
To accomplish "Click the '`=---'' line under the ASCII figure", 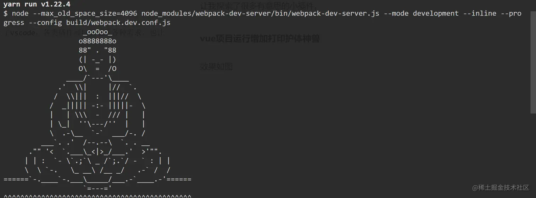I will [x=97, y=188].
